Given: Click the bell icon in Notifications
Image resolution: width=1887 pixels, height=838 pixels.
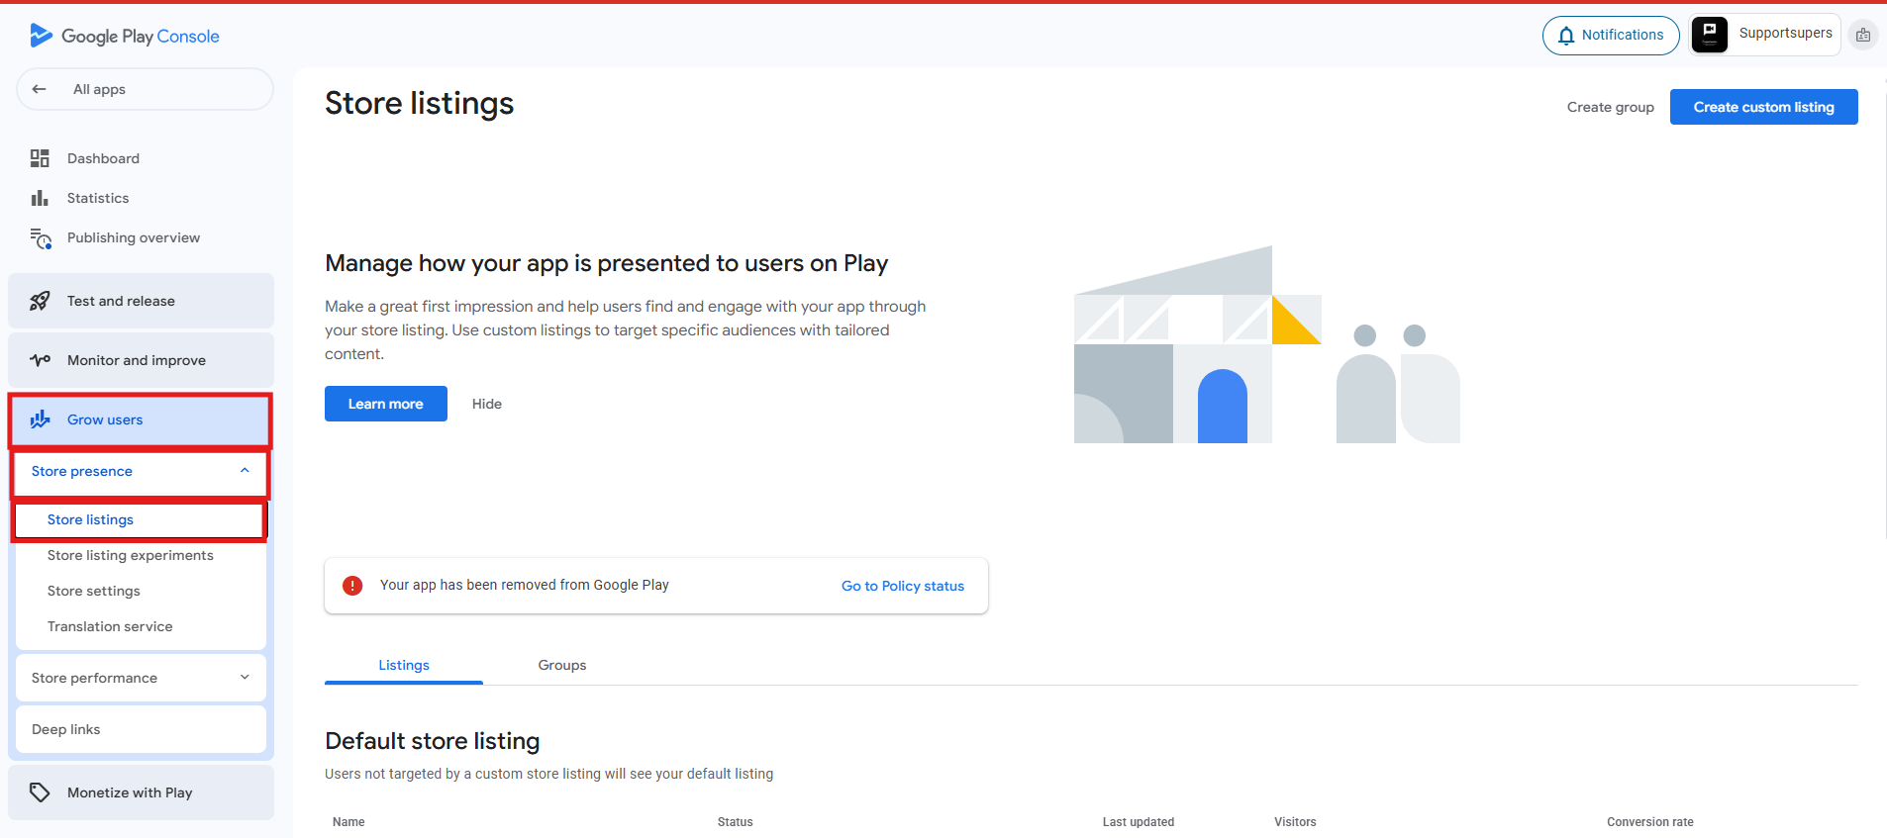Looking at the screenshot, I should (1566, 36).
